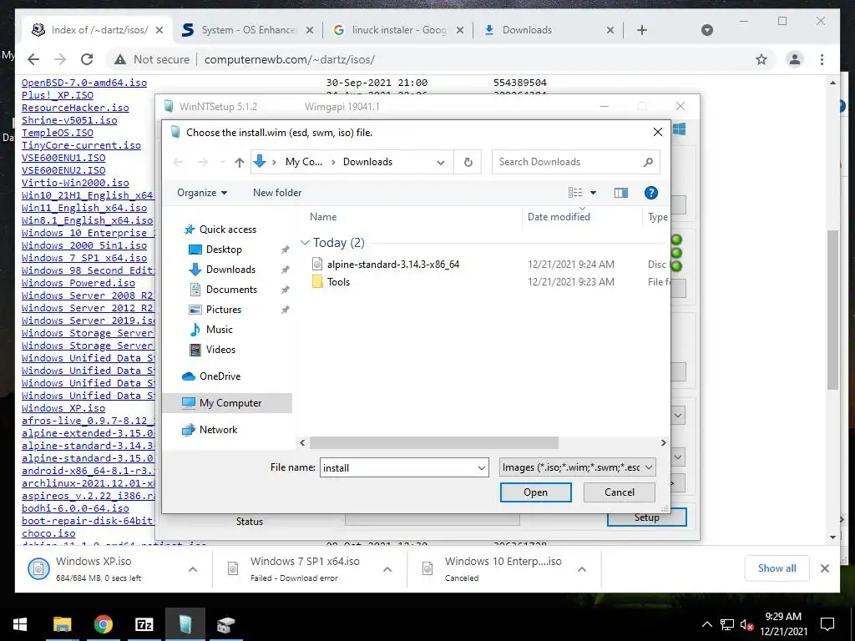
Task: Reload the page in Chrome
Action: (87, 59)
